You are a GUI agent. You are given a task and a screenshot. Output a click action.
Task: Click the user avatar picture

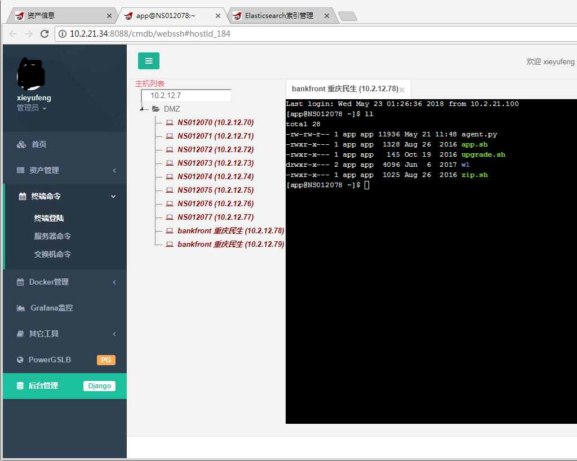click(x=31, y=74)
